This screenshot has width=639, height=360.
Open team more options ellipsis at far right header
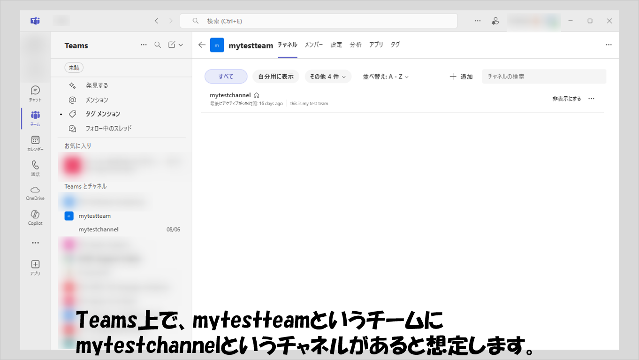point(609,45)
